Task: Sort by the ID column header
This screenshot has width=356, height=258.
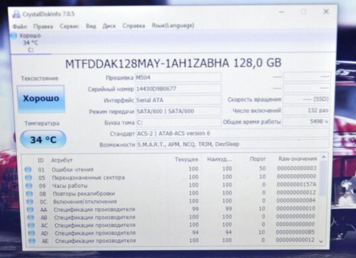Action: (x=40, y=161)
